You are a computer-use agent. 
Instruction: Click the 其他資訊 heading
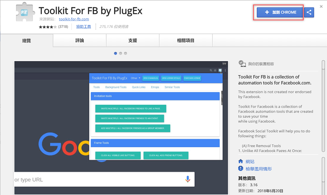pyautogui.click(x=247, y=178)
